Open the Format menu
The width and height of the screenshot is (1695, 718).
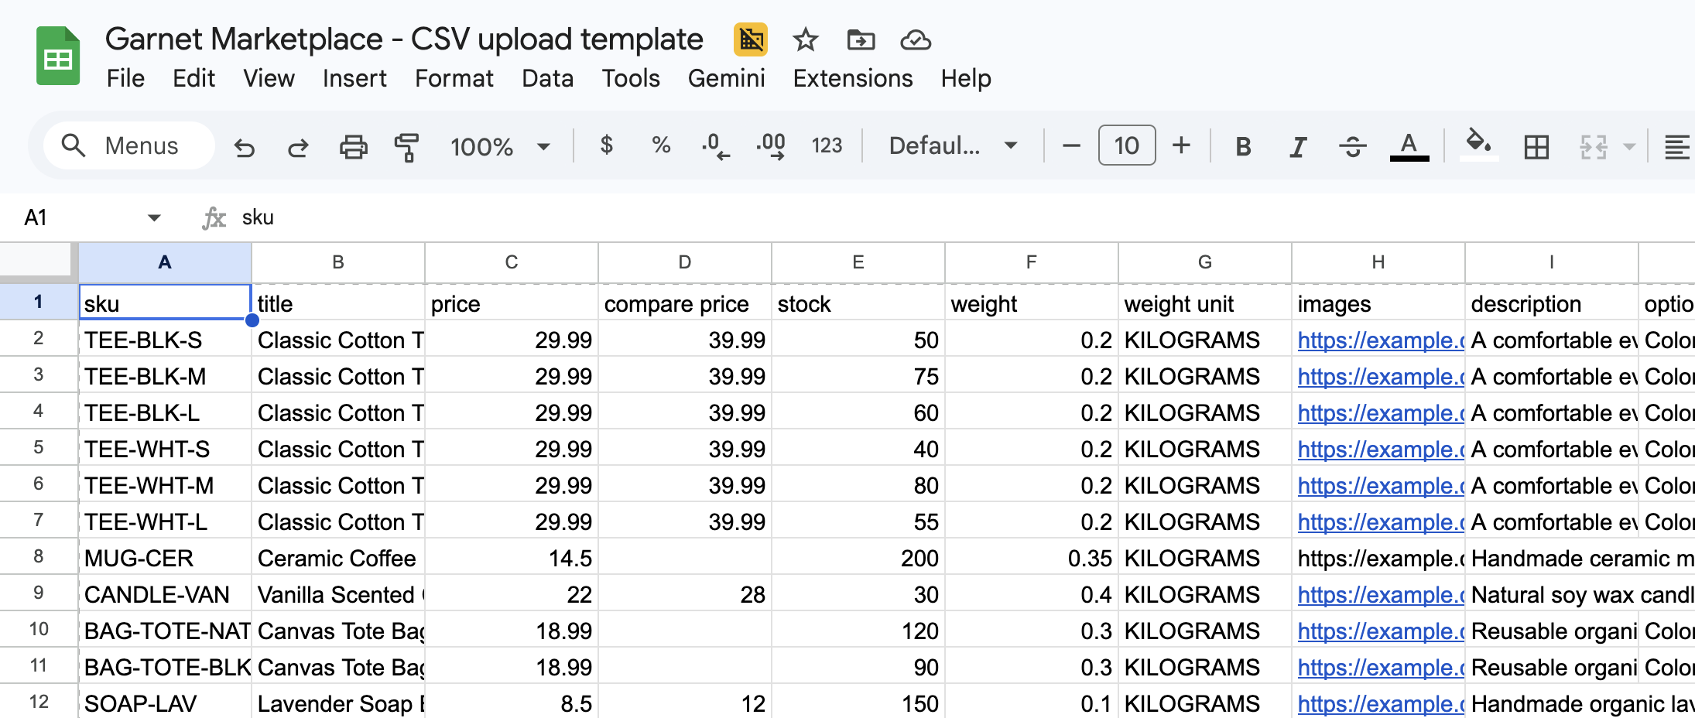click(x=454, y=78)
